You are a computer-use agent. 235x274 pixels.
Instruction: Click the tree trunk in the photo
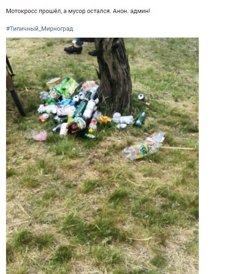point(114,74)
